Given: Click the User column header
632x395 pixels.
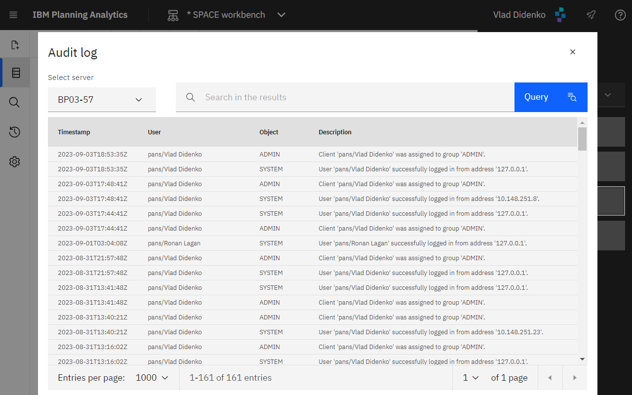Looking at the screenshot, I should pyautogui.click(x=155, y=132).
